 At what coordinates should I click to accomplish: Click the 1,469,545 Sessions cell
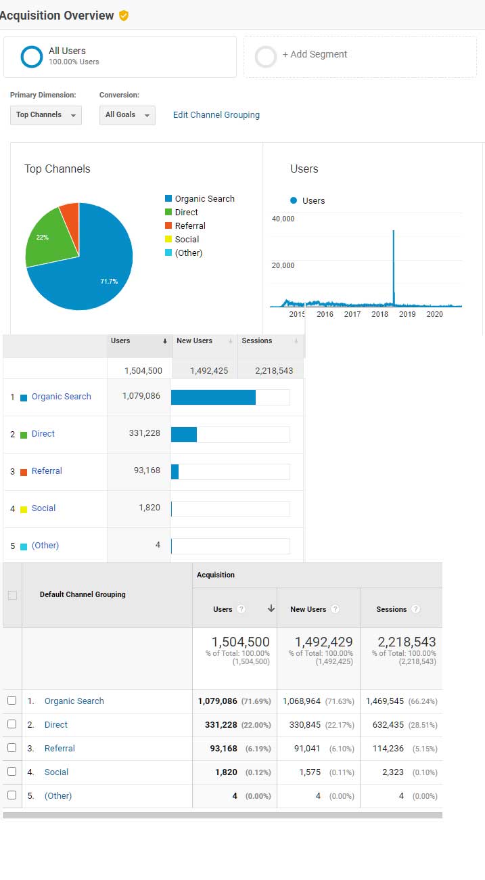[x=385, y=701]
